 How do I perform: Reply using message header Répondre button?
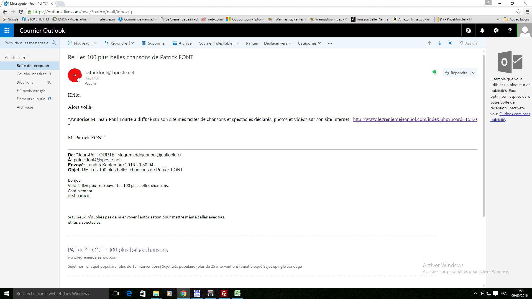[456, 73]
